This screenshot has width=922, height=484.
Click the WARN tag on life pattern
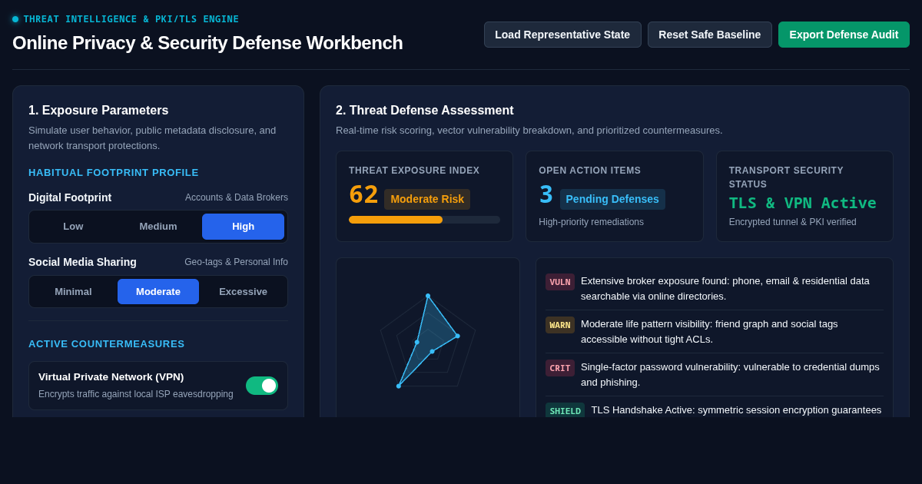point(560,325)
